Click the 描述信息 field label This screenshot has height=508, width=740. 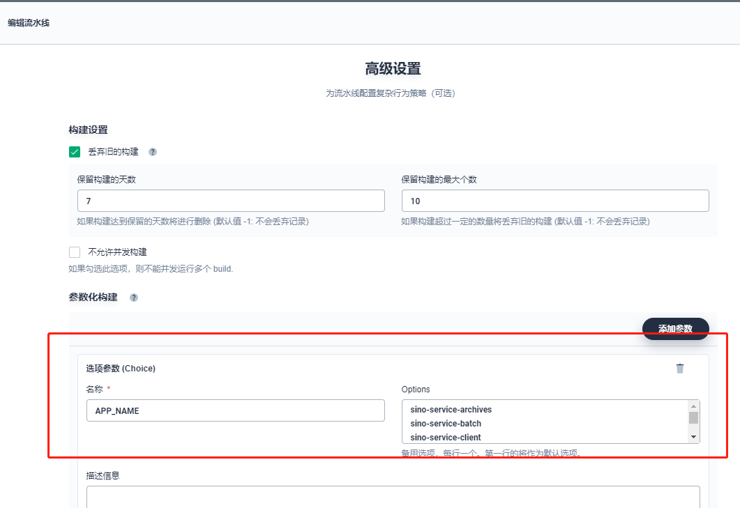click(x=103, y=475)
